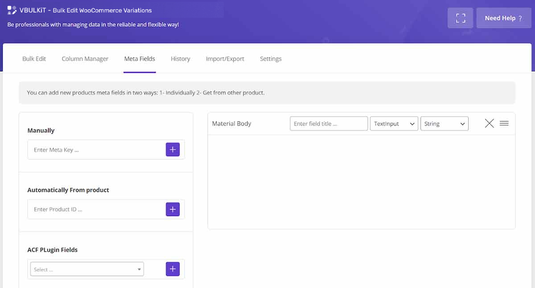Click plus button next to Product ID

point(173,209)
